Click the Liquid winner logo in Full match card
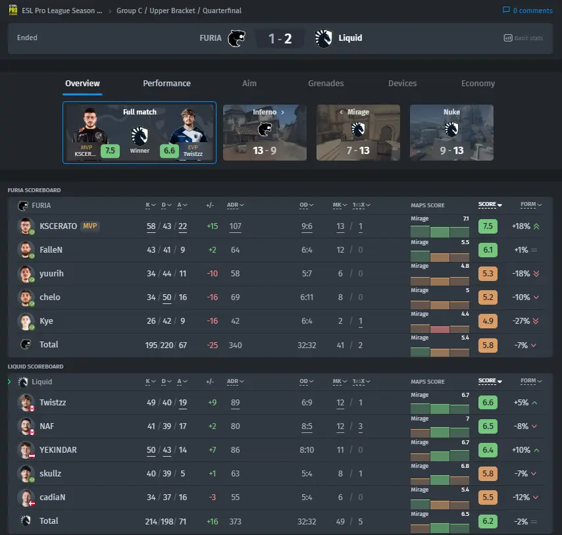This screenshot has height=535, width=562. [140, 136]
